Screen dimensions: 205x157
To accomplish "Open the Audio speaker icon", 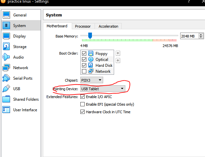I will [6, 57].
